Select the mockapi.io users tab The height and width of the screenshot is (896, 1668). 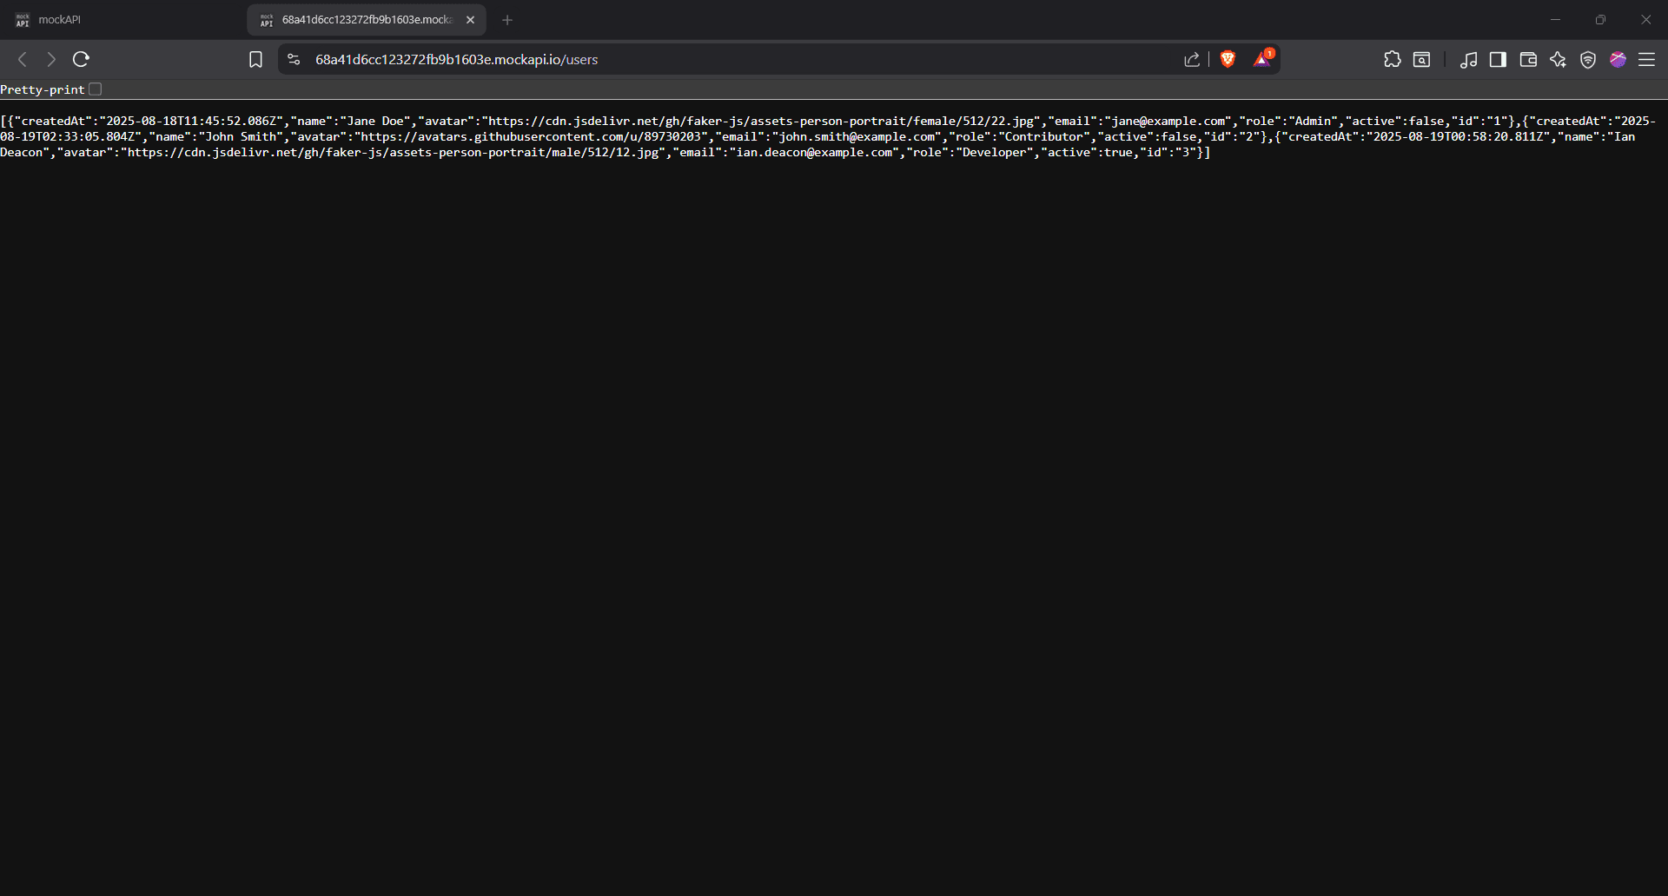pyautogui.click(x=365, y=20)
